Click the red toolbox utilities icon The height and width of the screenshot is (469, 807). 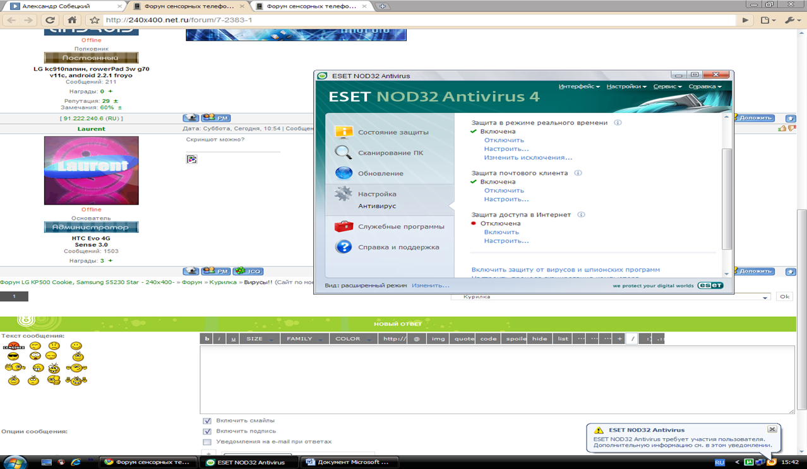[344, 226]
